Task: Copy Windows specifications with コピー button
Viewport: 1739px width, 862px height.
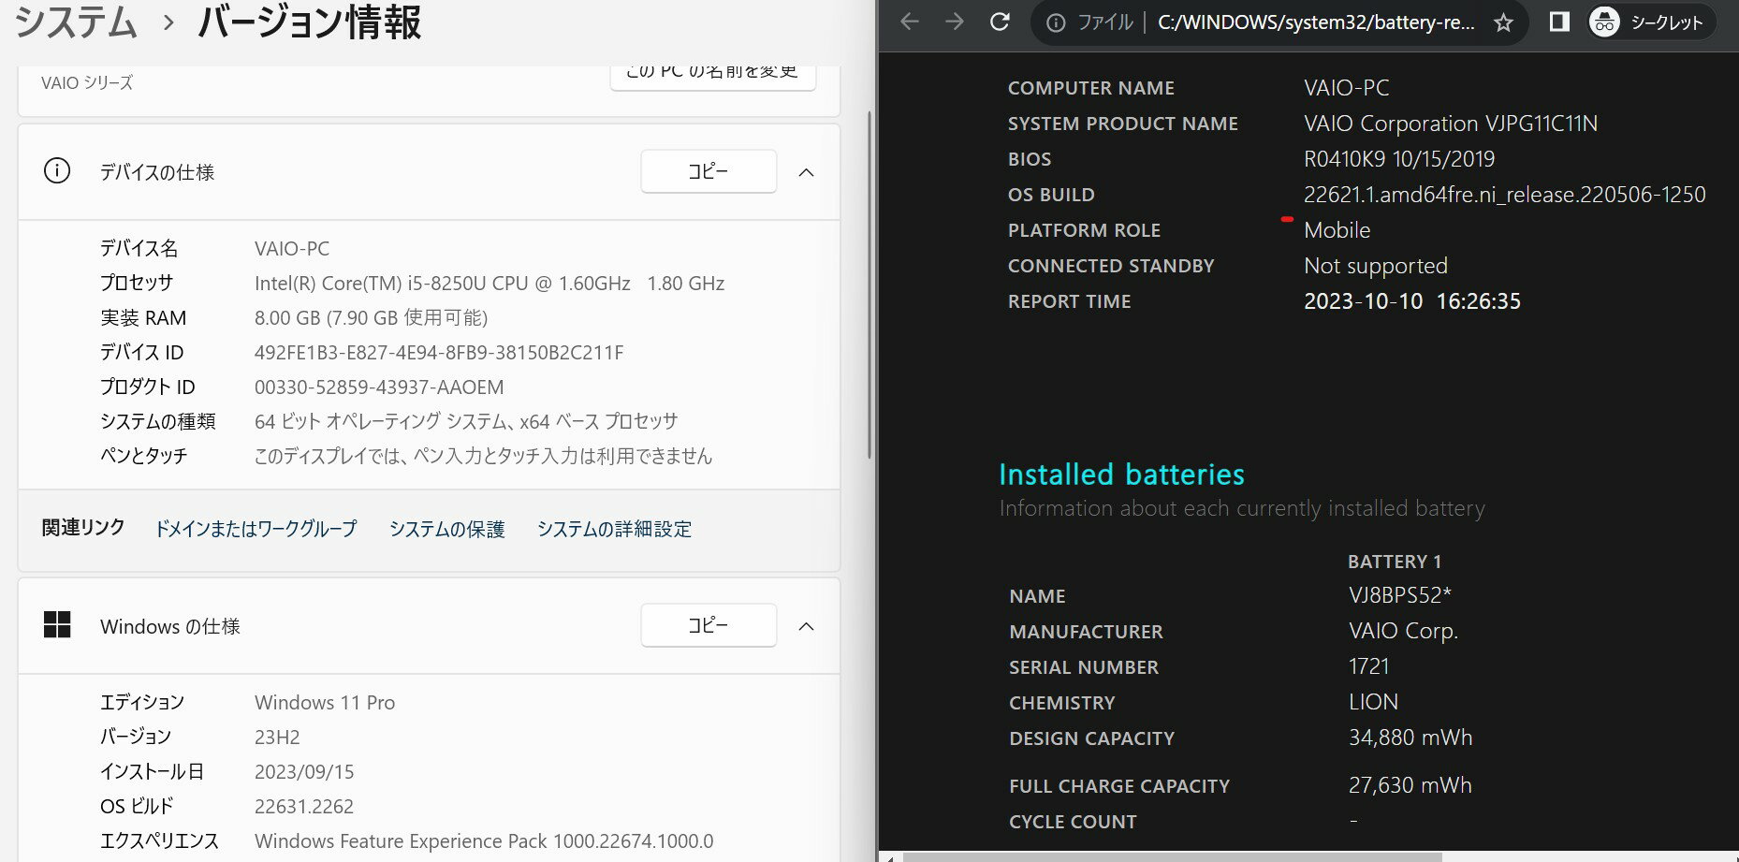Action: tap(709, 625)
